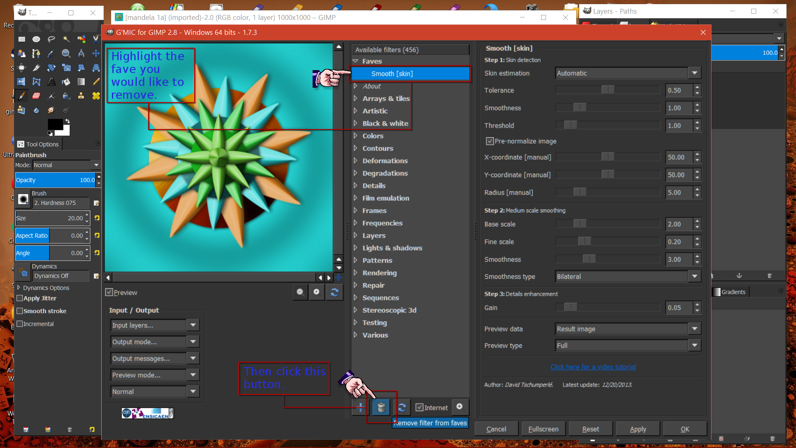Select the Heal tool
Viewport: 796px width, 448px height.
click(x=96, y=96)
